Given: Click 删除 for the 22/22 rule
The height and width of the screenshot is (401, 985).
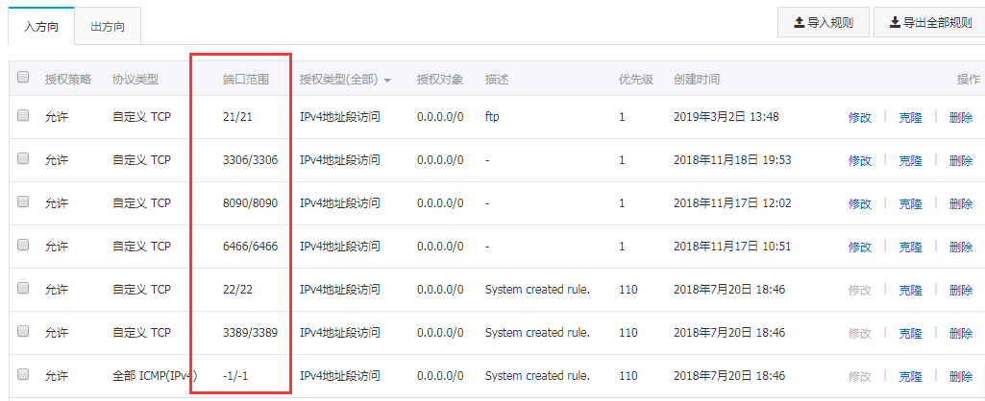Looking at the screenshot, I should [x=961, y=291].
